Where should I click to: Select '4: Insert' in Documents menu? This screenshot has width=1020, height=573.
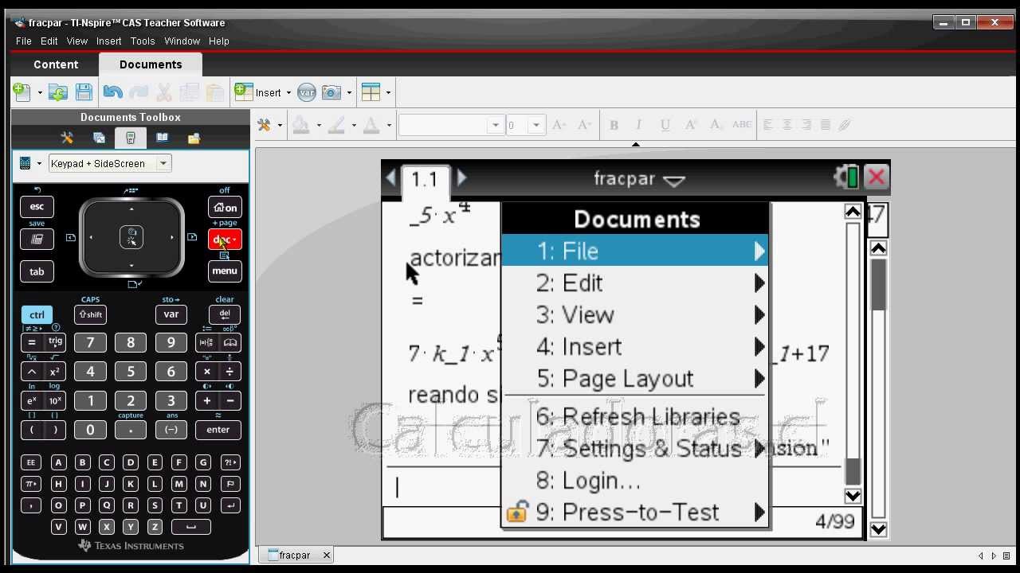[x=635, y=347]
